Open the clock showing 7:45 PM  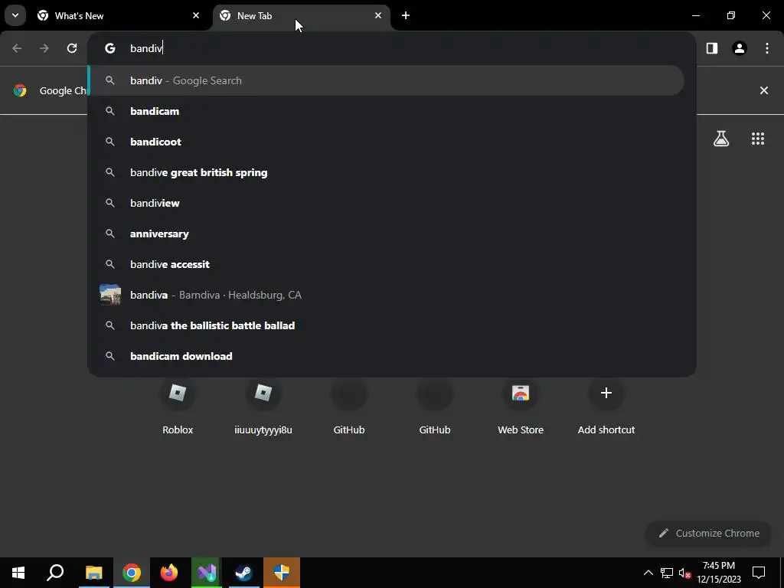click(719, 573)
